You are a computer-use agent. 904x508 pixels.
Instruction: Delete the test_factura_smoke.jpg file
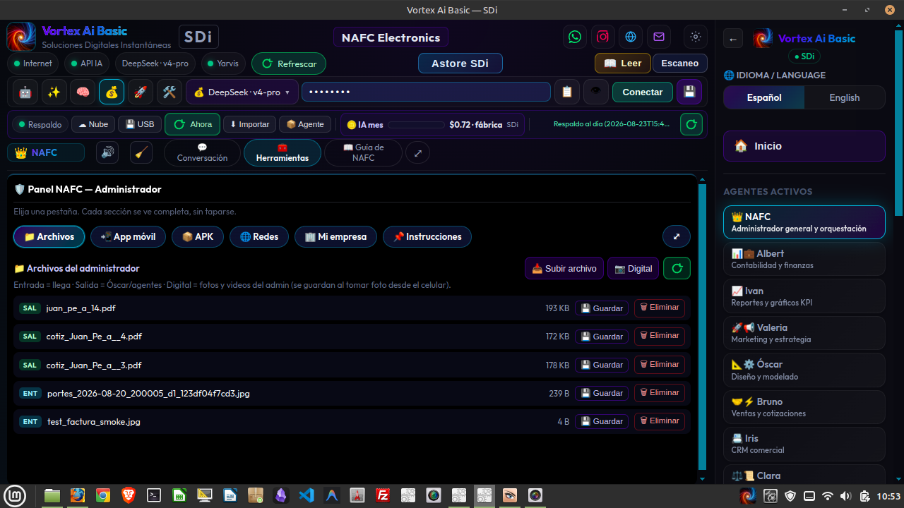pyautogui.click(x=660, y=421)
